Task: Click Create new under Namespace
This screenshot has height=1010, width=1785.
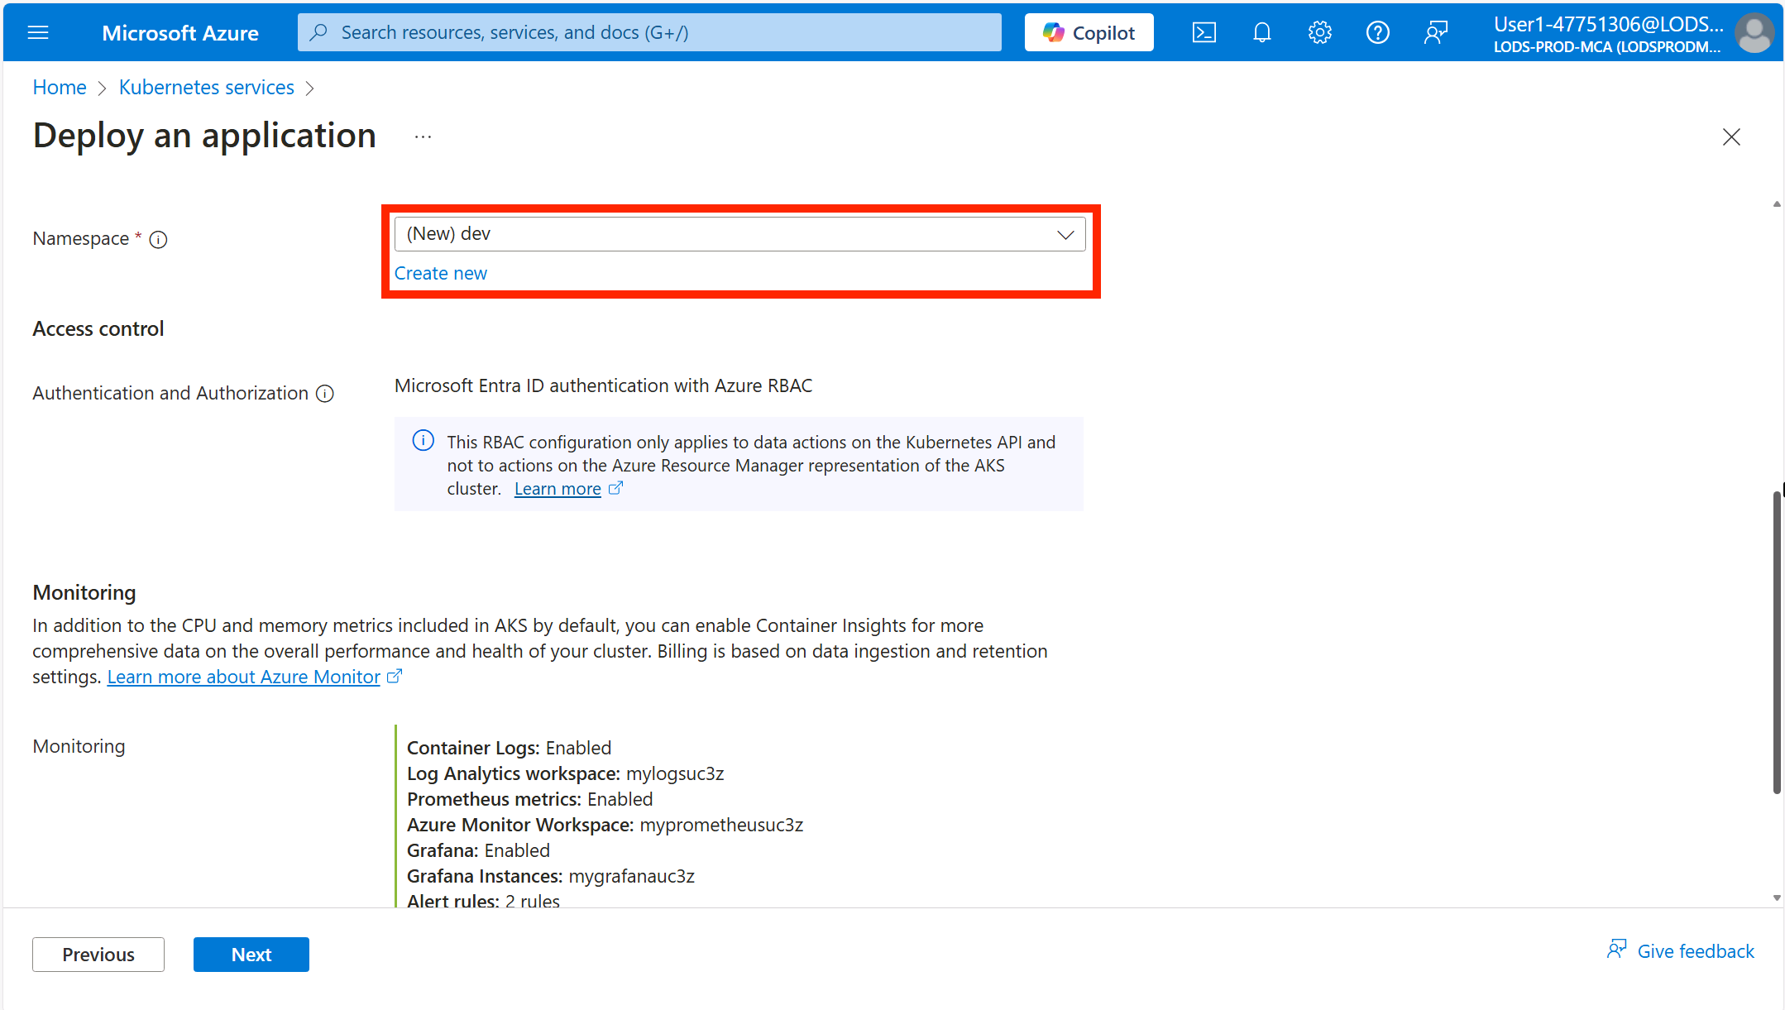Action: [x=441, y=274]
